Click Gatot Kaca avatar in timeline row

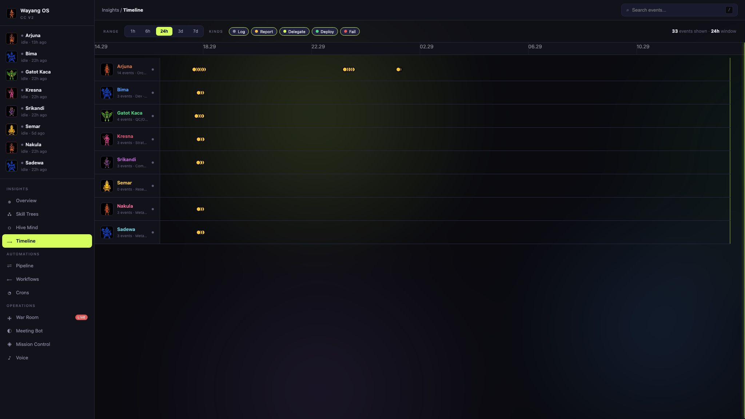click(107, 116)
